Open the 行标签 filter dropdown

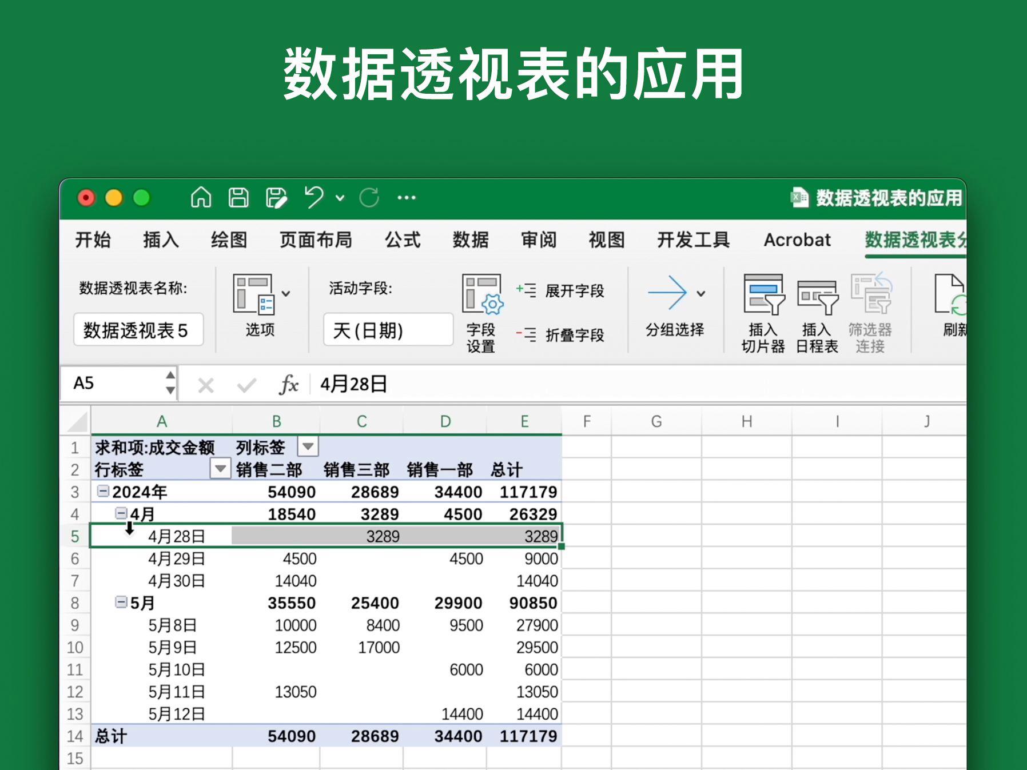[x=220, y=469]
